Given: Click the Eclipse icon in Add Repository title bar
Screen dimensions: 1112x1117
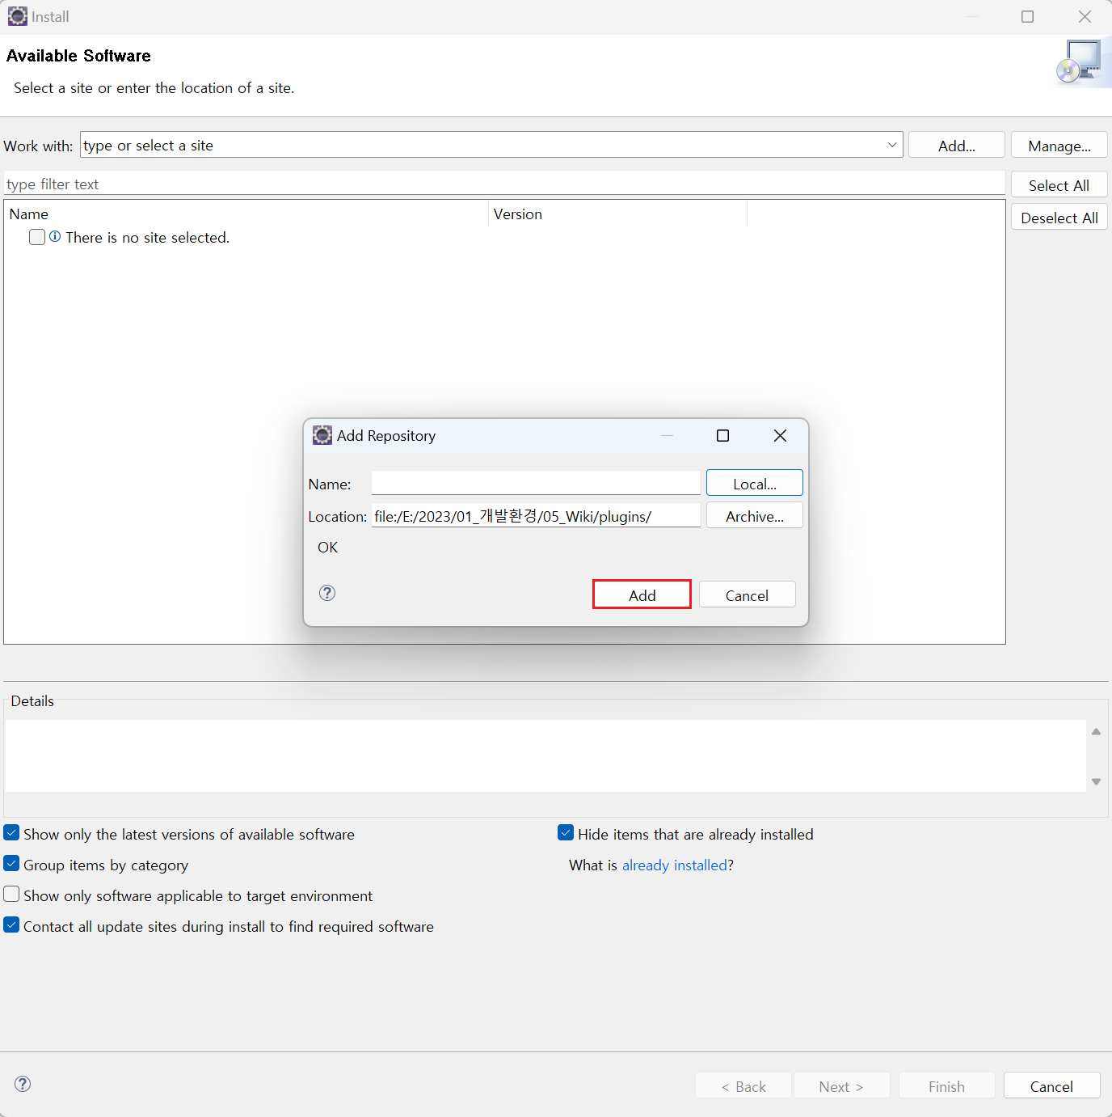Looking at the screenshot, I should point(322,436).
